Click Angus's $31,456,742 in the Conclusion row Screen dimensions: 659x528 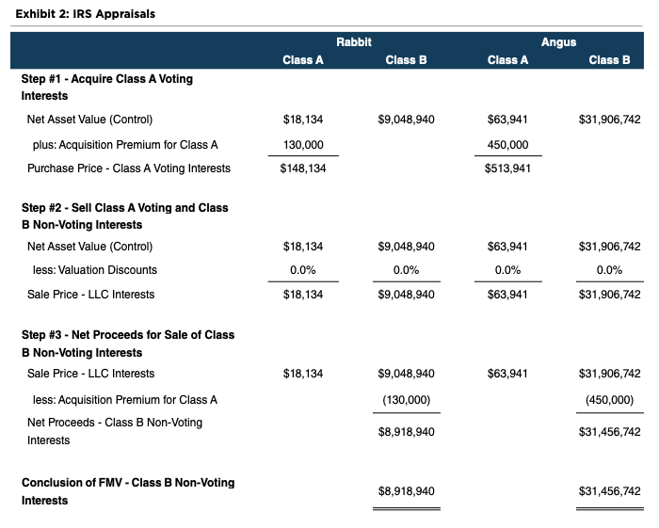(609, 491)
